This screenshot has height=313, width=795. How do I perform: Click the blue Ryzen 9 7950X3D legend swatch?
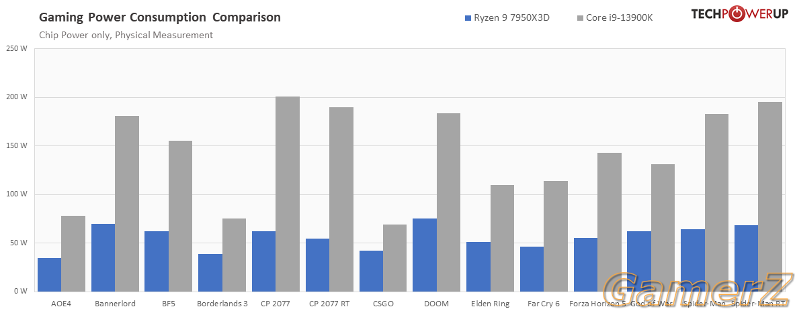pos(468,18)
